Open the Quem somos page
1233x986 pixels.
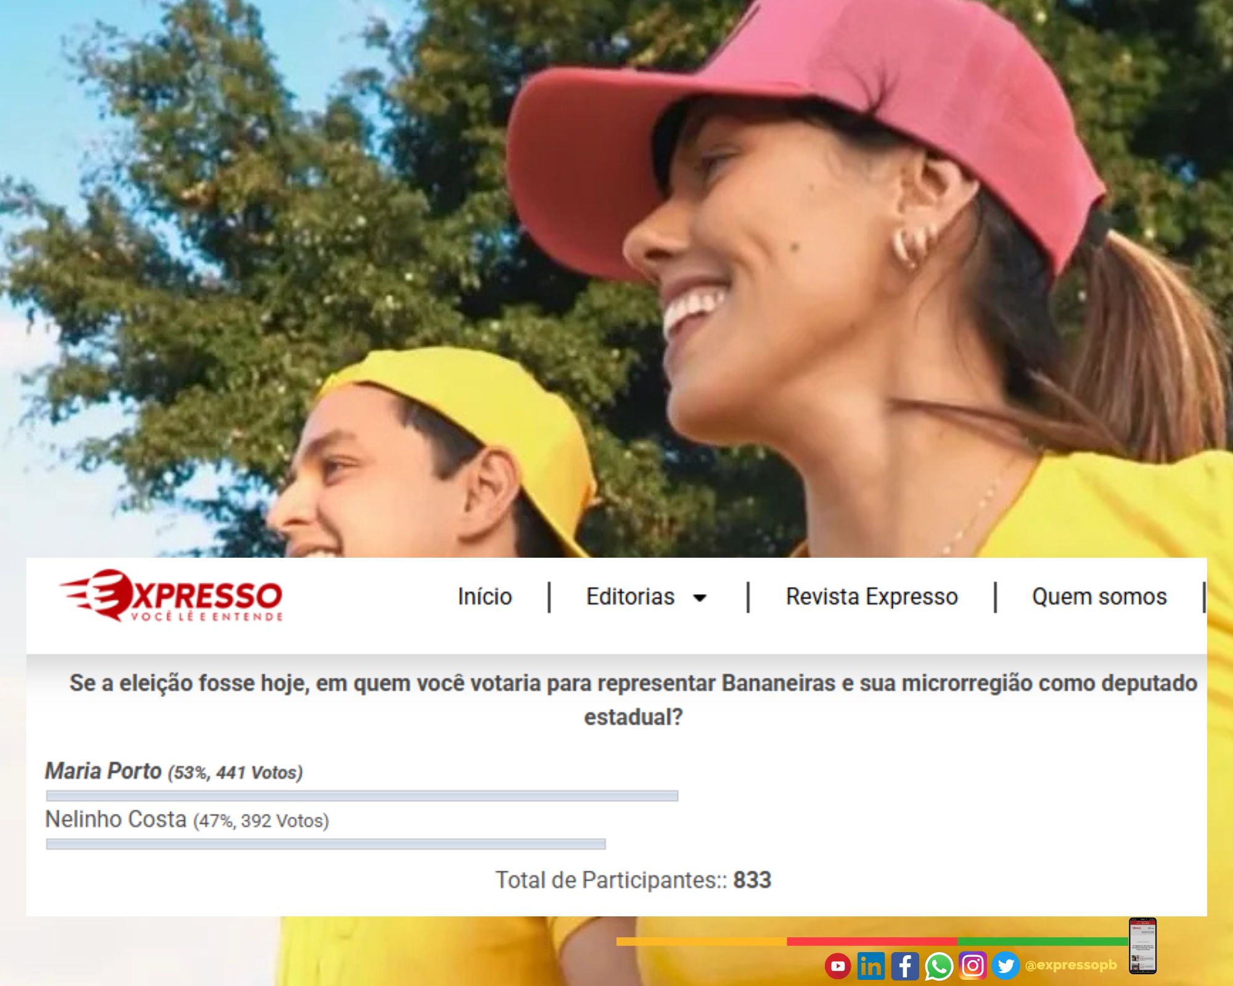[x=1099, y=597]
